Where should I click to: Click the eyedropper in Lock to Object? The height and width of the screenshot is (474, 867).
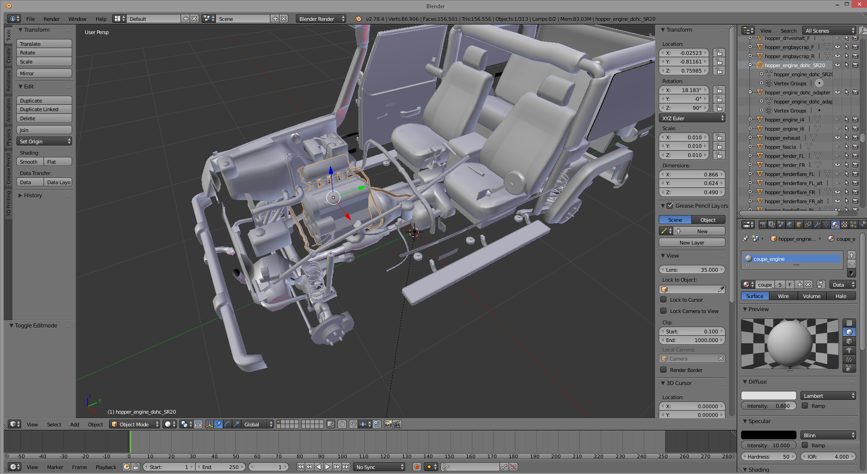click(x=721, y=289)
